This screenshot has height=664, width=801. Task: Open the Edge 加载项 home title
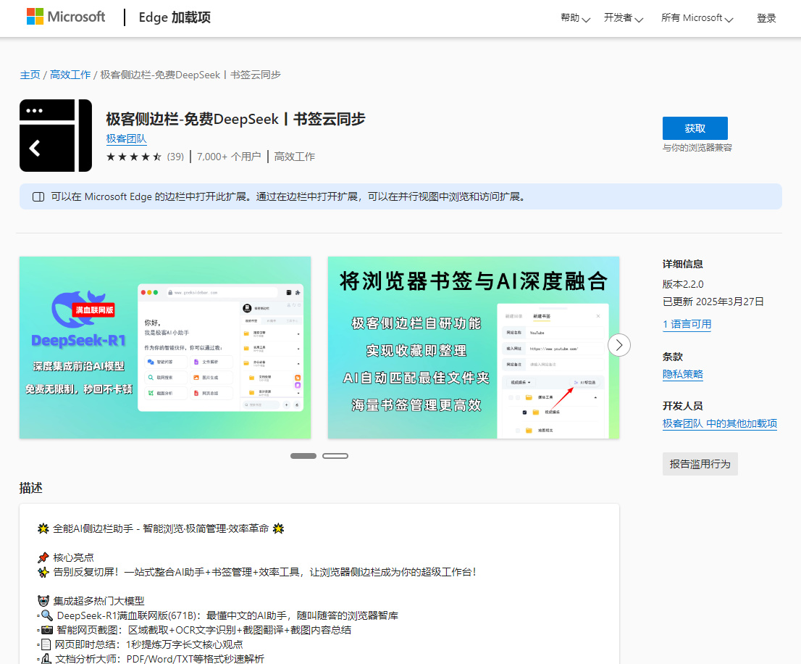(x=175, y=17)
